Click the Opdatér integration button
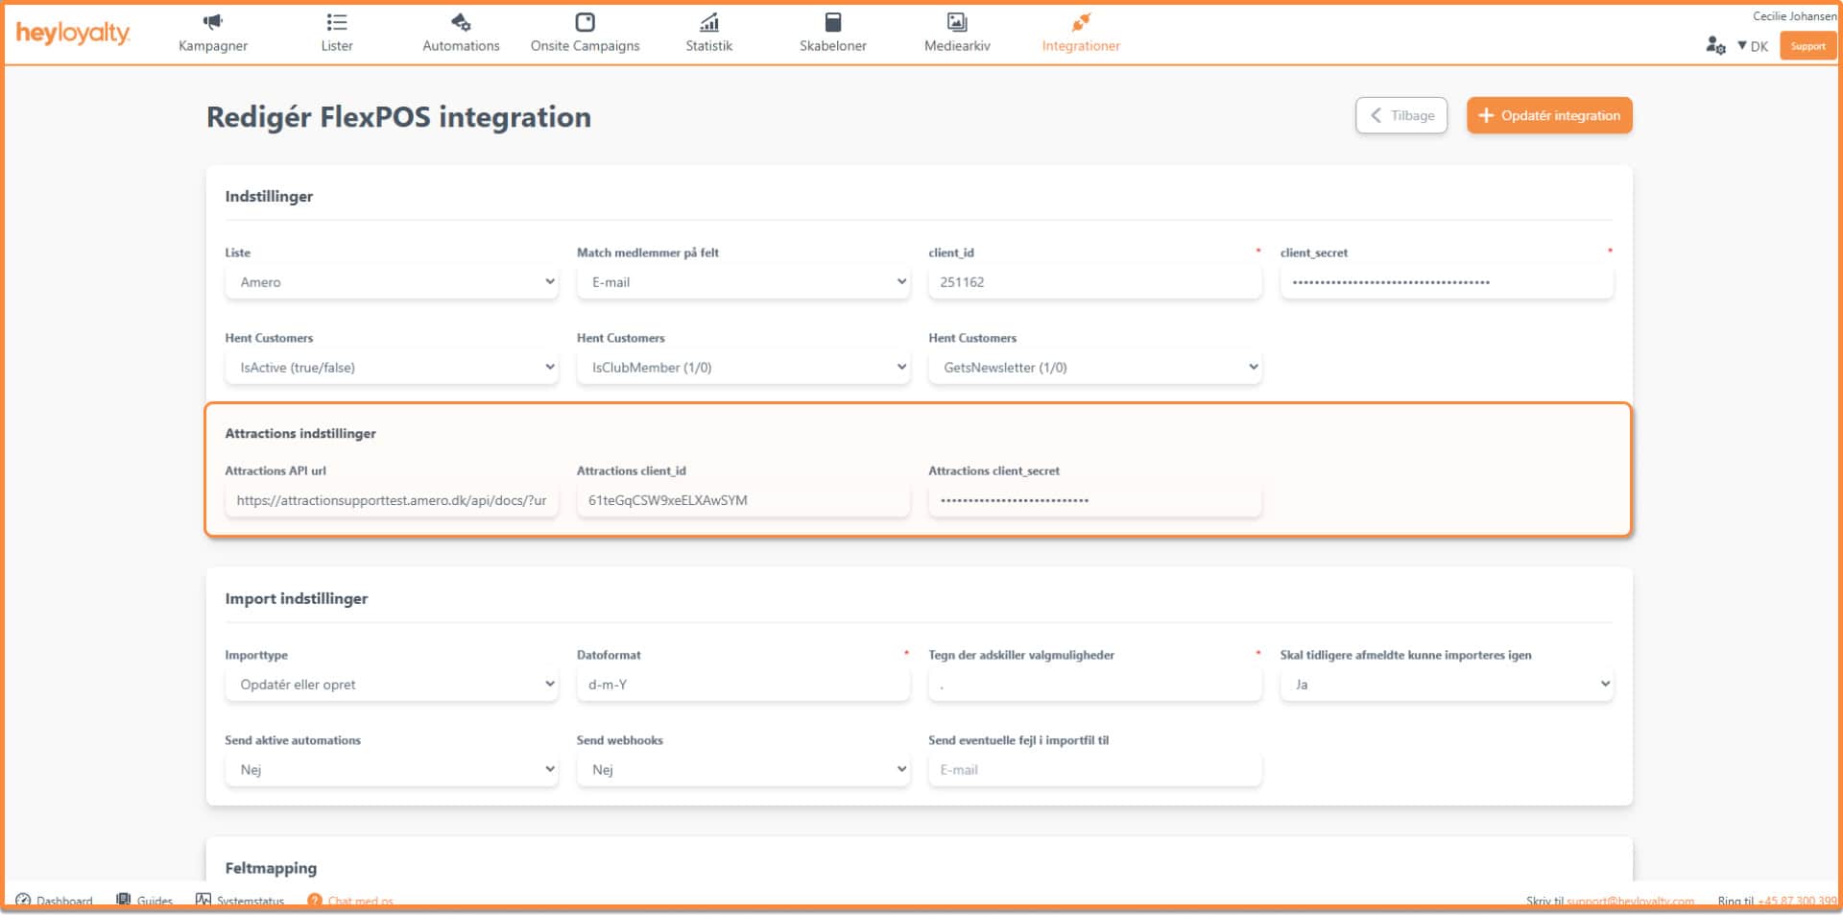This screenshot has height=915, width=1843. 1548,115
